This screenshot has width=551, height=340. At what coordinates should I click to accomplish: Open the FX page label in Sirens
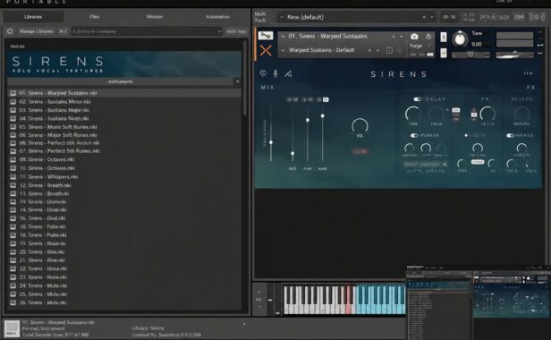pyautogui.click(x=530, y=88)
